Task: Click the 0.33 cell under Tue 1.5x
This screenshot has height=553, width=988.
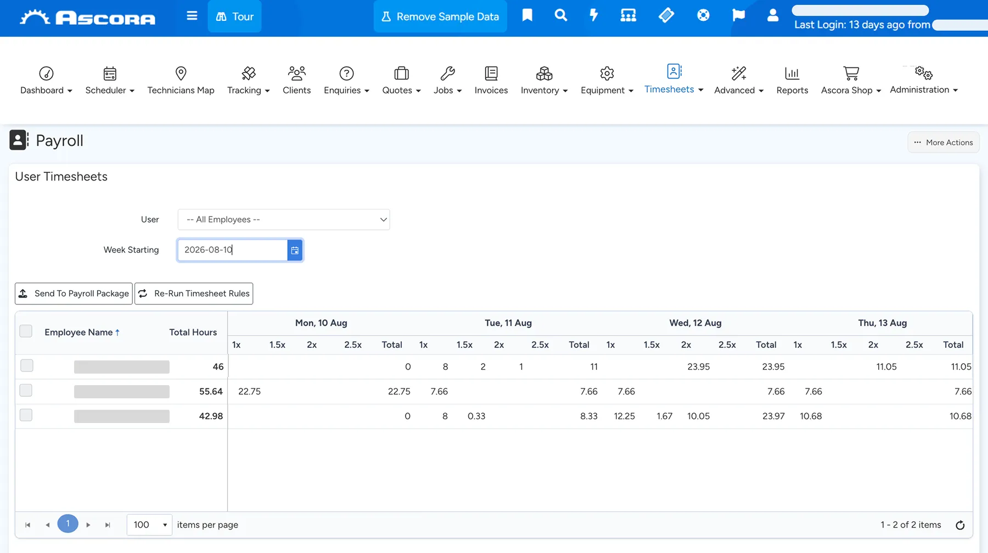Action: (476, 416)
